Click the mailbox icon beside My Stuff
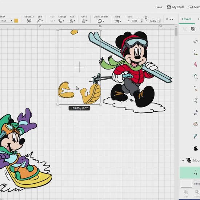This screenshot has height=200, width=200. coord(169,7)
